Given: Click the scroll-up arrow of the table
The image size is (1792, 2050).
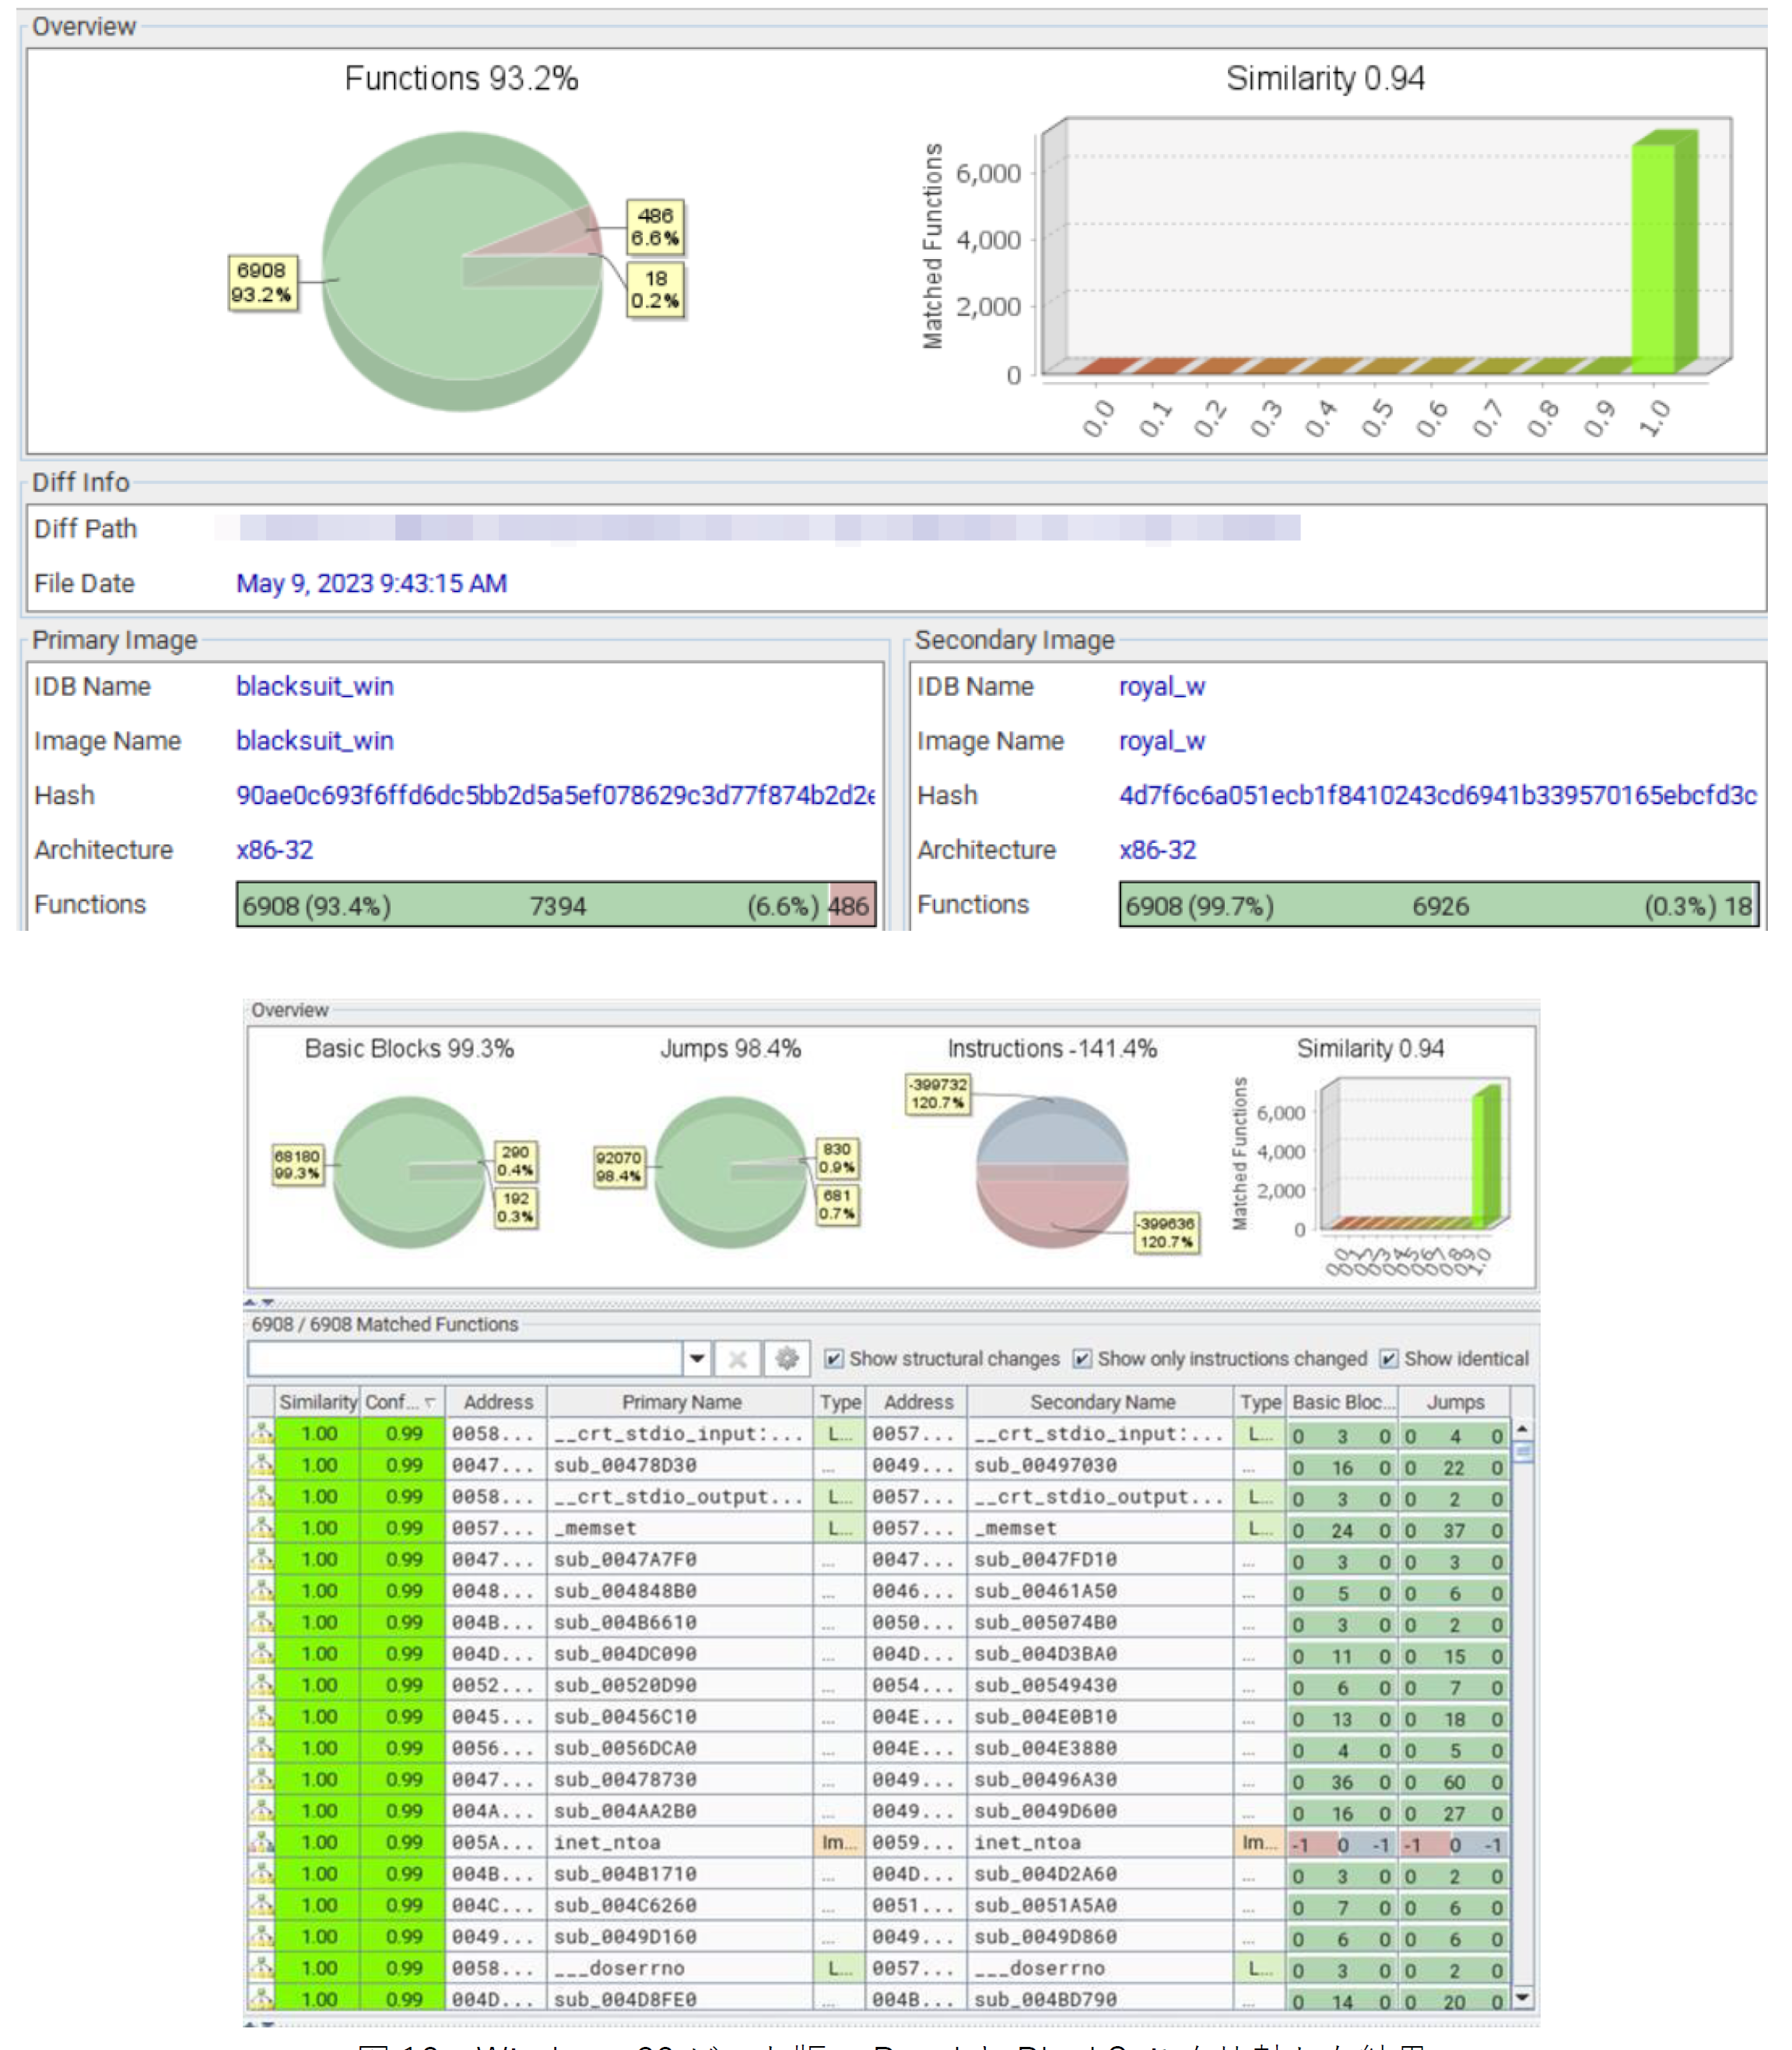Looking at the screenshot, I should (x=1522, y=1430).
